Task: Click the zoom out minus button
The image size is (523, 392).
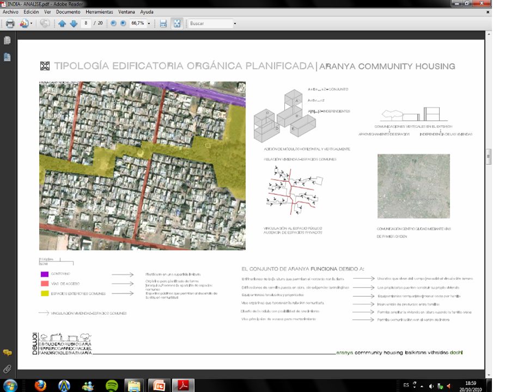Action: click(x=113, y=23)
